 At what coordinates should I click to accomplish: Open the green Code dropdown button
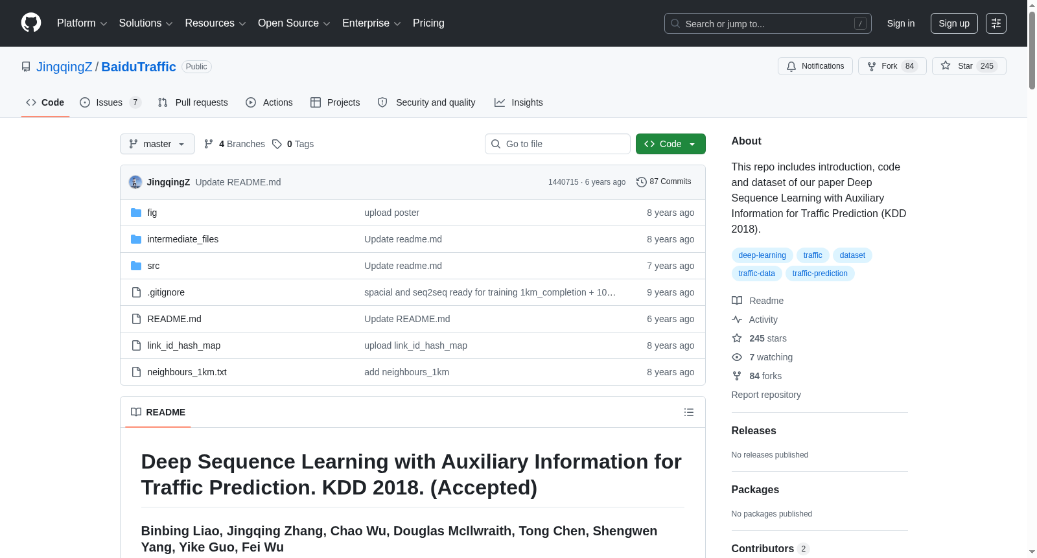[x=671, y=144]
